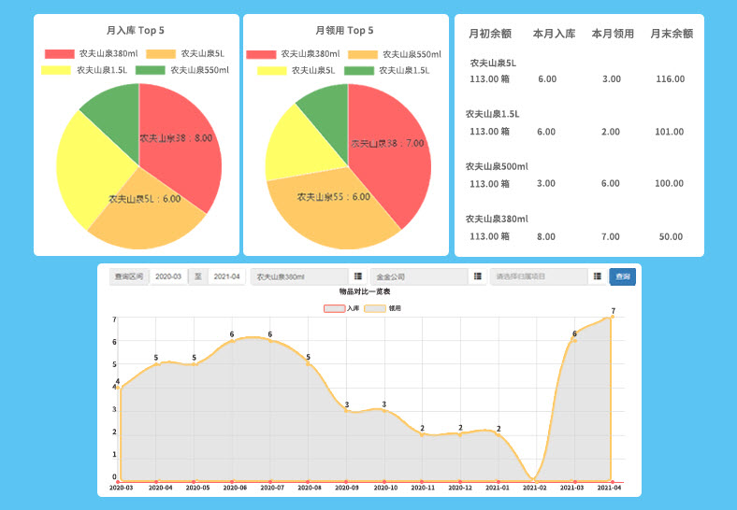Viewport: 737px width, 510px height.
Task: Open the list icon beside 农夫山泉380ml field
Action: coord(358,276)
